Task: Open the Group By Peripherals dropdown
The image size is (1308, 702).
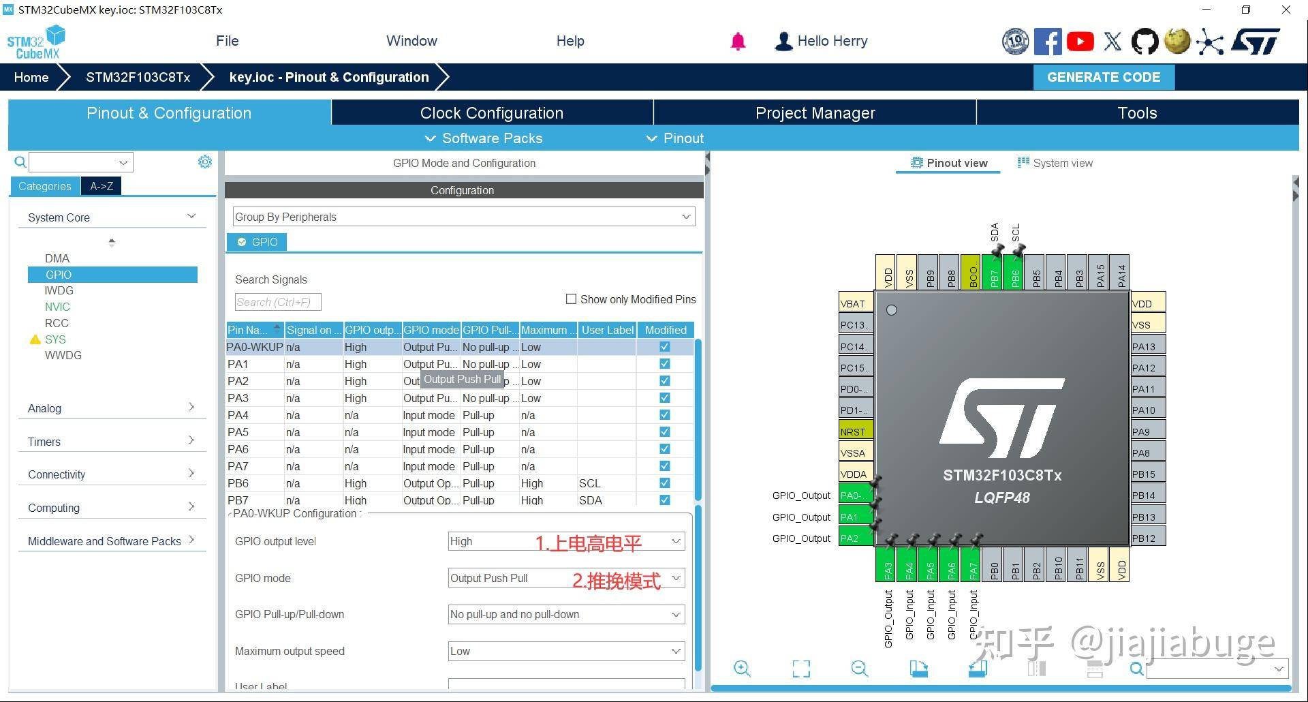Action: pos(463,217)
